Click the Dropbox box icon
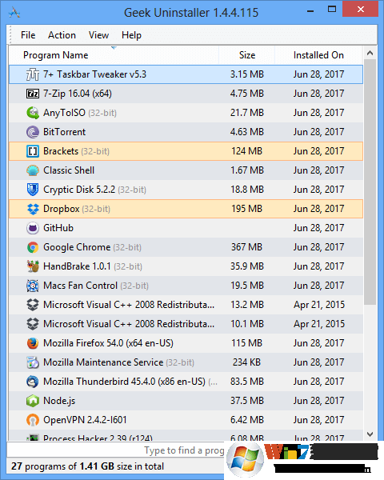 (x=33, y=209)
